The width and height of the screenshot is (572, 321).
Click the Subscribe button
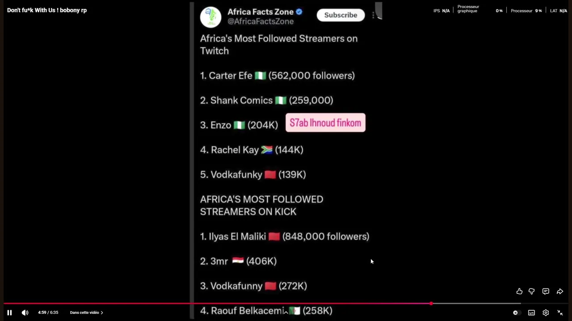pos(341,15)
